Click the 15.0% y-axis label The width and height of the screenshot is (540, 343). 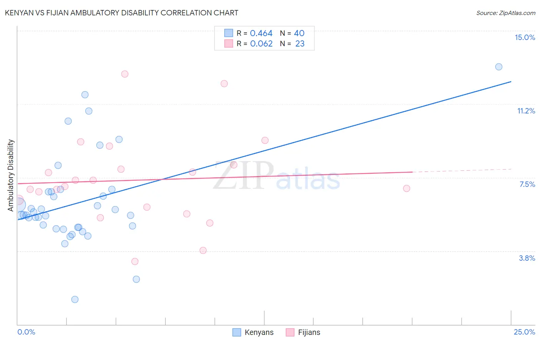[525, 37]
